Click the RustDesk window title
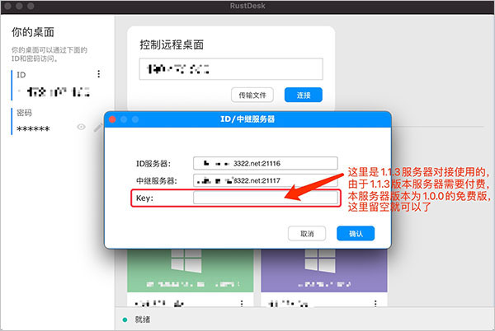 [247, 6]
